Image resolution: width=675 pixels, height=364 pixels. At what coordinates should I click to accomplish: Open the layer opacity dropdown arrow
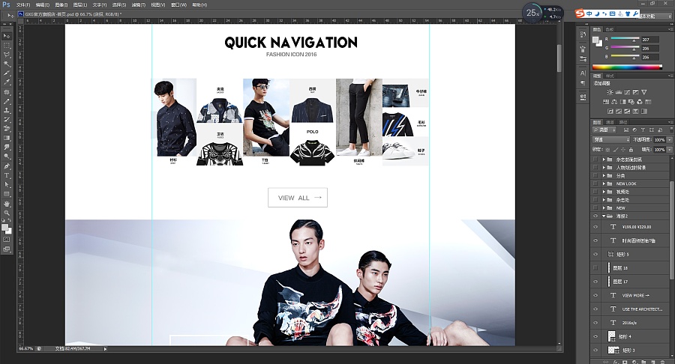pyautogui.click(x=670, y=139)
